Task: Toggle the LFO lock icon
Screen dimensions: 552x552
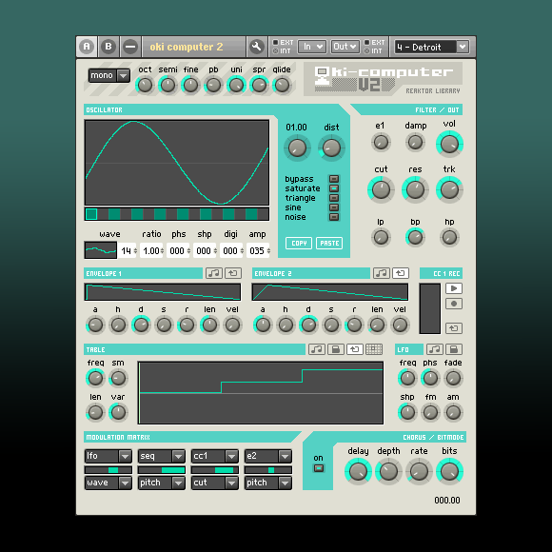Action: 454,349
